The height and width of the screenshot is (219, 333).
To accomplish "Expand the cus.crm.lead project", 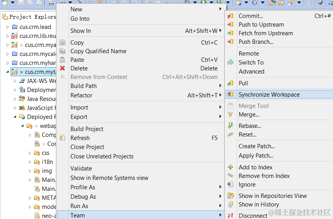I will coord(8,27).
